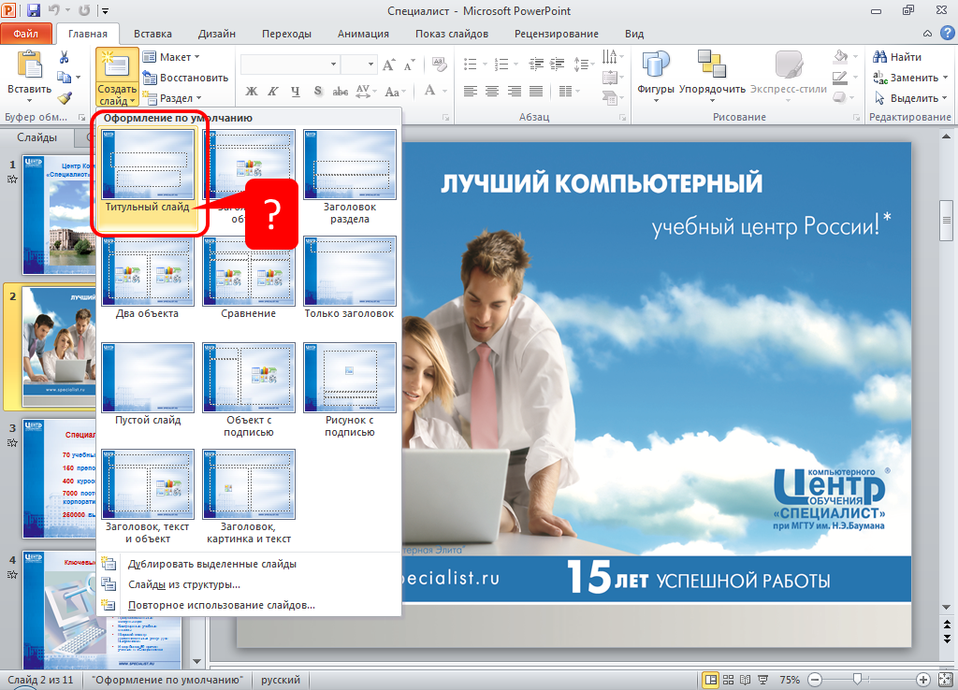The width and height of the screenshot is (958, 690).
Task: Toggle Center text alignment
Action: click(492, 92)
